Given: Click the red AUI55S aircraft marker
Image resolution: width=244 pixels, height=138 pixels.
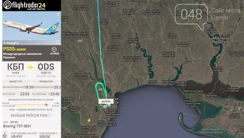Looking at the screenshot, I should tap(105, 107).
